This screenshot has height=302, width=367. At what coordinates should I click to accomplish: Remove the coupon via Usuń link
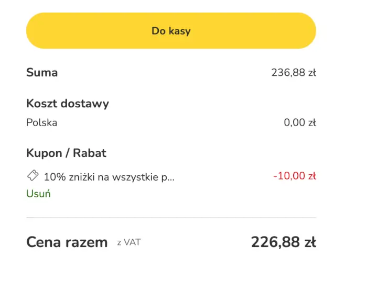[38, 194]
